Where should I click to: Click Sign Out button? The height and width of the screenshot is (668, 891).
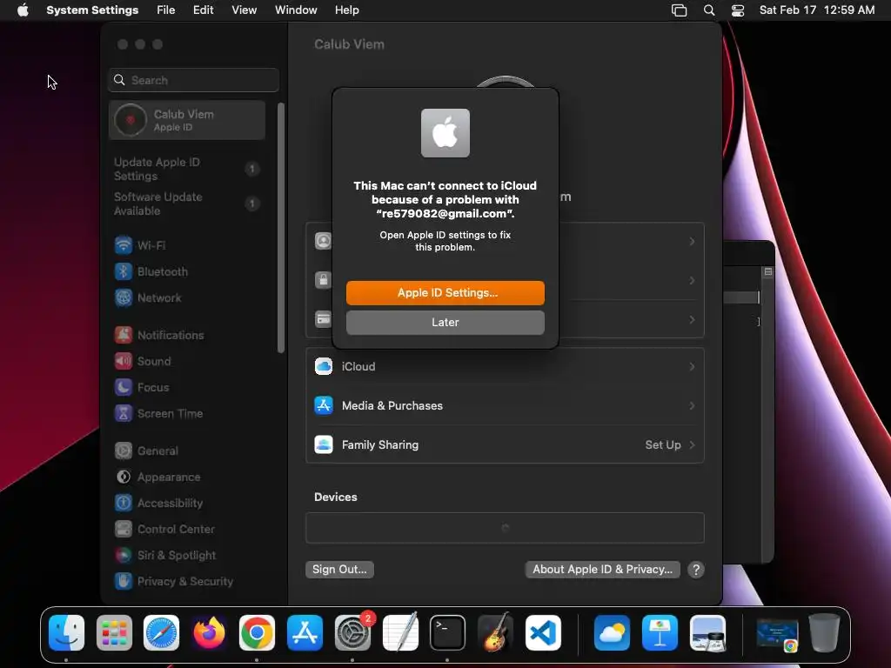(339, 569)
